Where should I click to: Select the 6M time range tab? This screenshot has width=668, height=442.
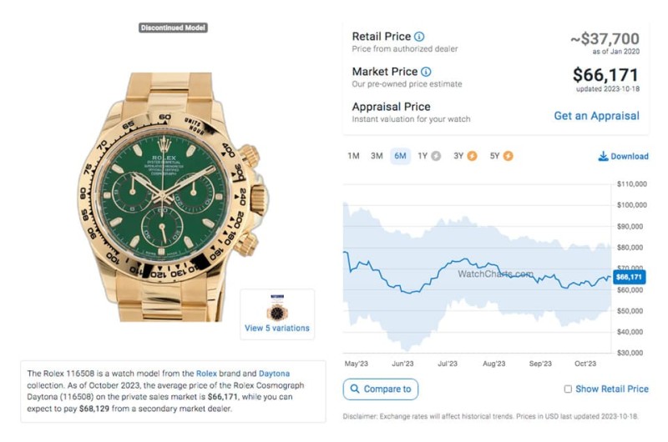(400, 156)
